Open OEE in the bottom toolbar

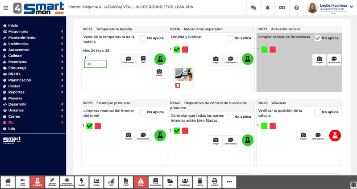click(112, 181)
